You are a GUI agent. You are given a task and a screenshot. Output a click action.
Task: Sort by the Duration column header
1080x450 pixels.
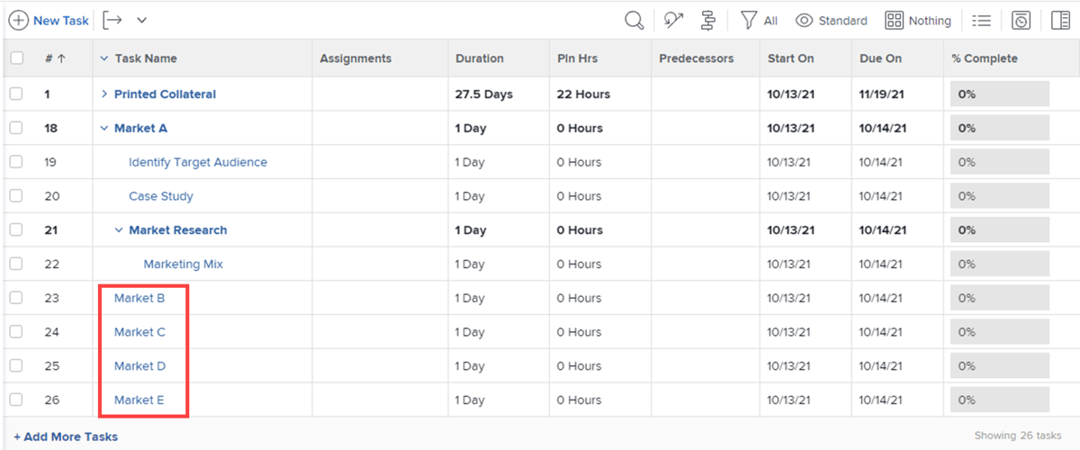(479, 58)
